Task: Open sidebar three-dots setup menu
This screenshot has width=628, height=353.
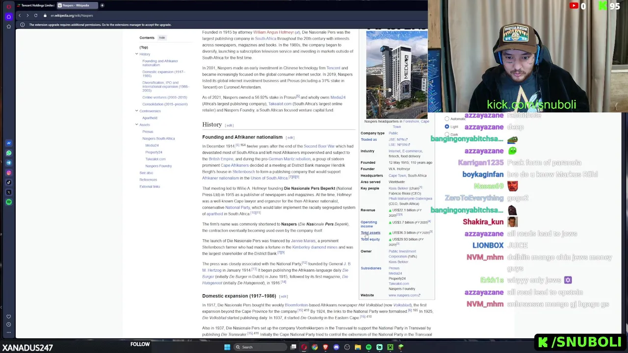Action: [9, 332]
